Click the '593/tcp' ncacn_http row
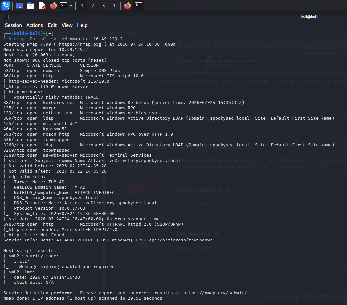The height and width of the screenshot is (305, 347). click(88, 134)
